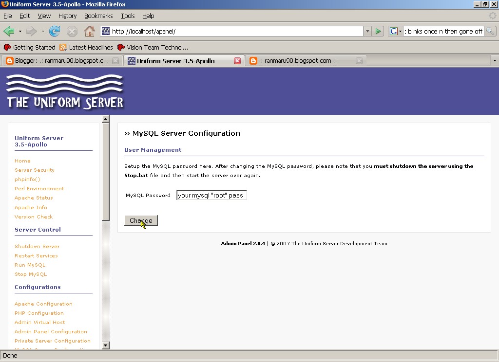
Task: Click the Shutdown Server link
Action: click(x=37, y=246)
